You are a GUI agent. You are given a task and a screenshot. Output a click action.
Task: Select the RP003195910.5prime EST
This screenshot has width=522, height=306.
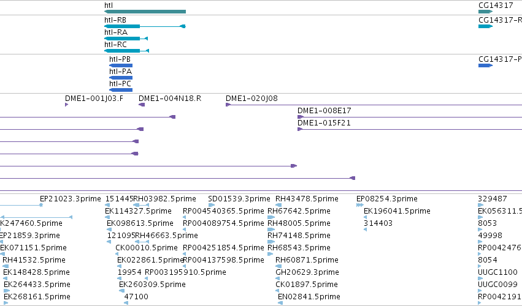[x=147, y=278]
